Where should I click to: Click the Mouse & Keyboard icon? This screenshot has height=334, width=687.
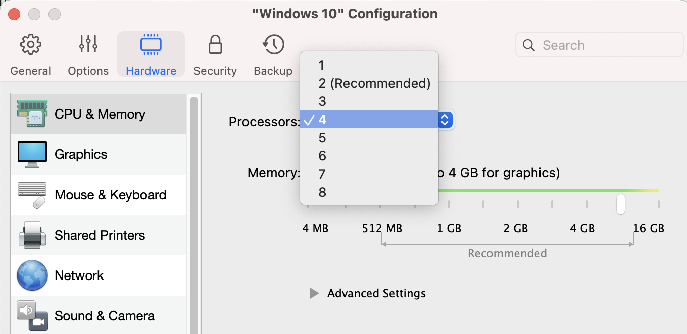(32, 195)
